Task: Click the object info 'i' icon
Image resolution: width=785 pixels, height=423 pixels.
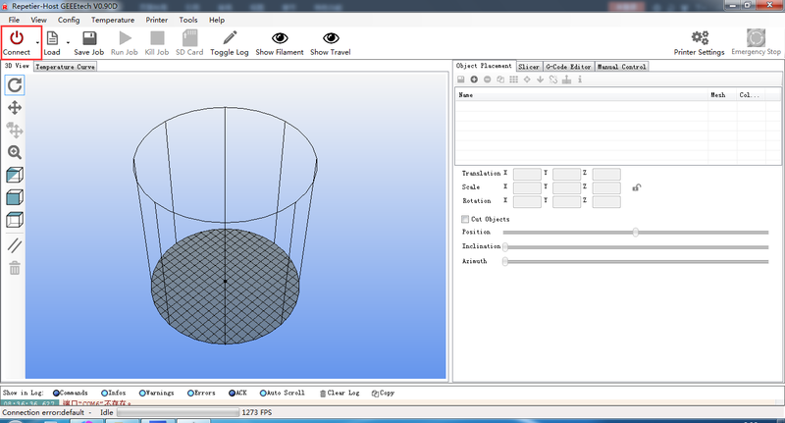Action: click(580, 79)
